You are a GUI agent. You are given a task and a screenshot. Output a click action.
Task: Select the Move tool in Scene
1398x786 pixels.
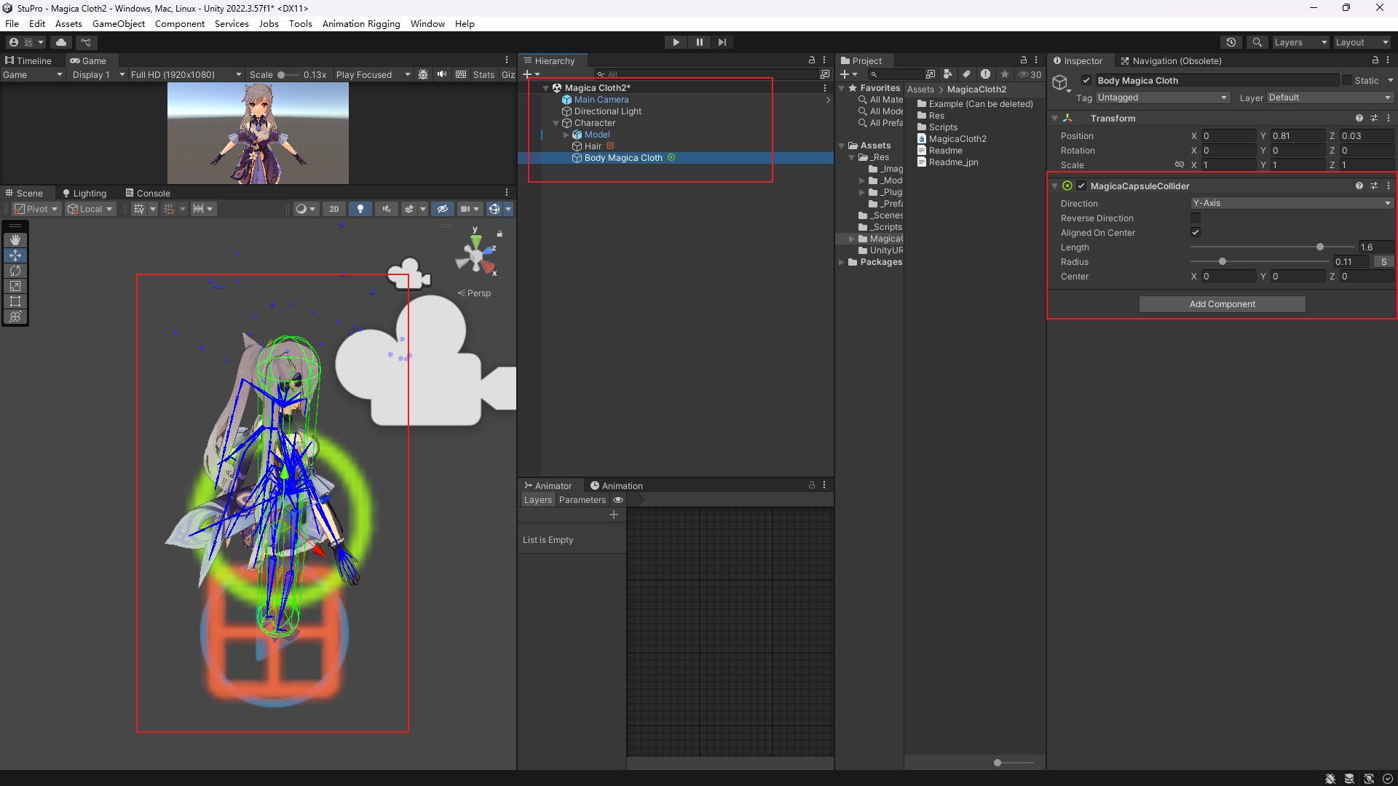point(15,255)
